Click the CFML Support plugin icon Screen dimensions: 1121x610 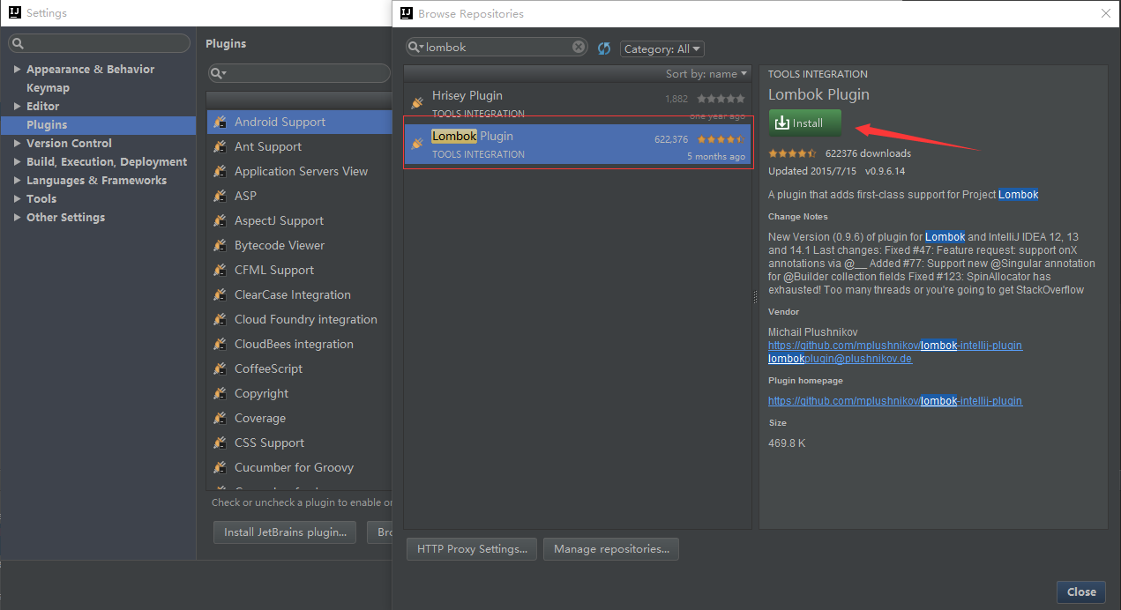[220, 270]
